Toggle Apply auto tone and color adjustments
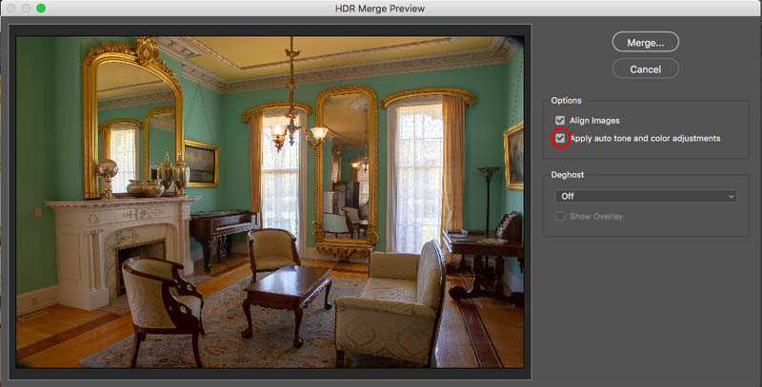762x387 pixels. coord(560,138)
